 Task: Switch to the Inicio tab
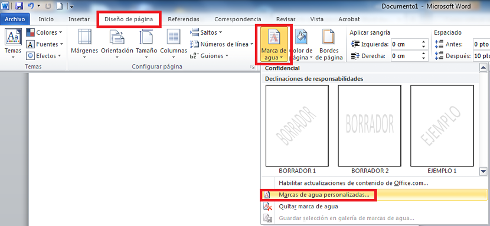(x=46, y=19)
